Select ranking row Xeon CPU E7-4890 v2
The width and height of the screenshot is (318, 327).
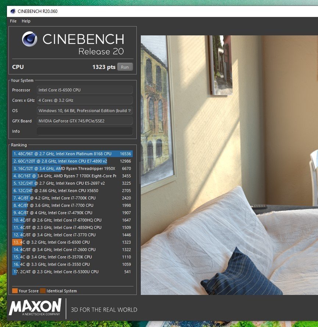click(x=72, y=161)
